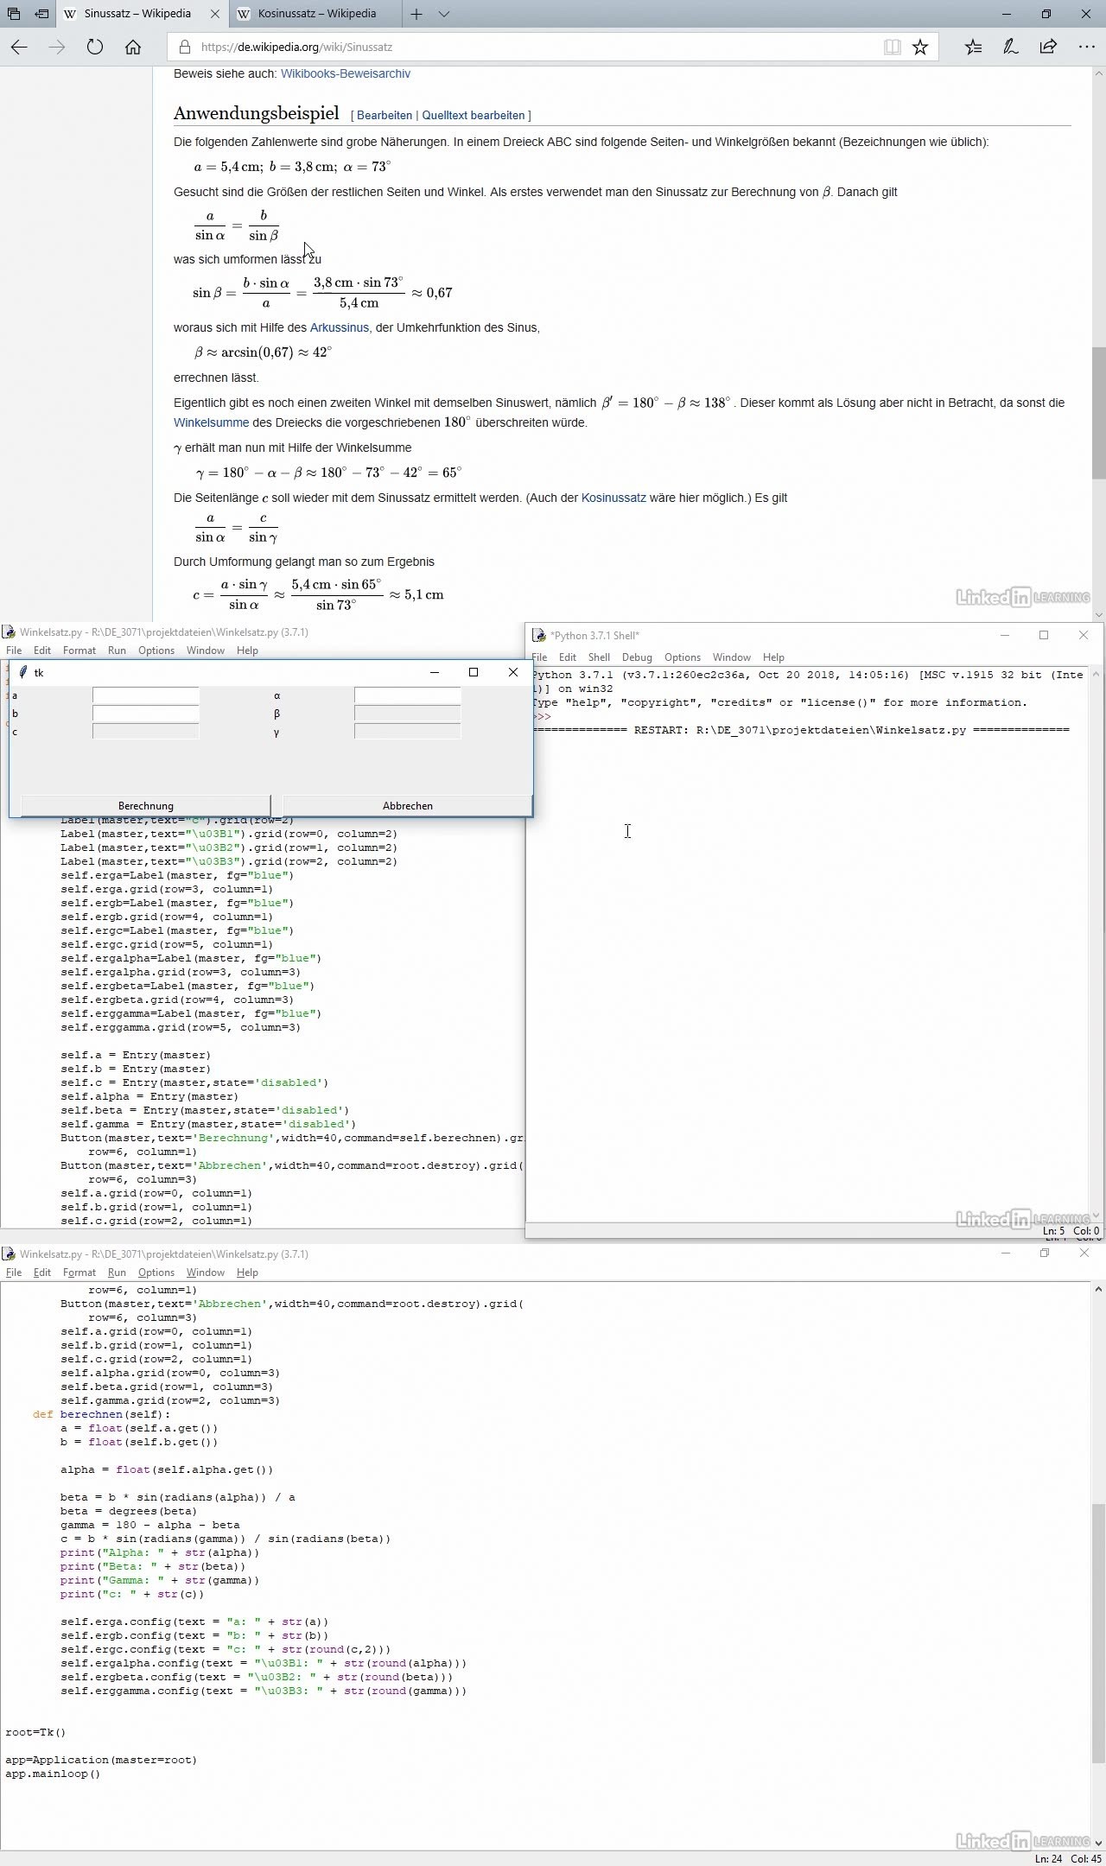This screenshot has height=1866, width=1106.
Task: Open the favorites hub icon
Action: [x=973, y=48]
